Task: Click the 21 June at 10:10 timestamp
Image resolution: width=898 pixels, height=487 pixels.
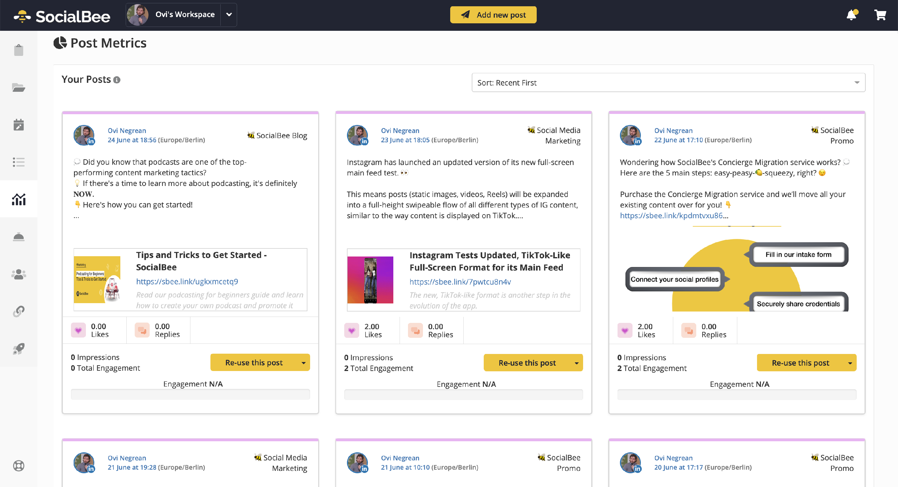Action: [405, 467]
